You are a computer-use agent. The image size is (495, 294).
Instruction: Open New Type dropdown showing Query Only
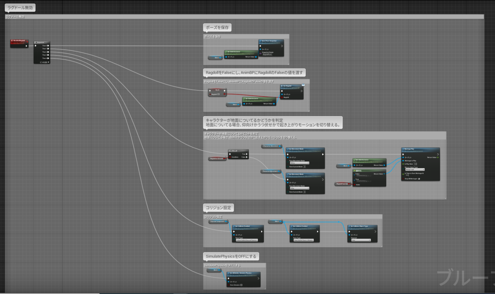point(304,240)
